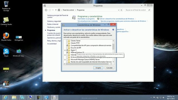Click Activar o desactivar las características de Windows
This screenshot has height=100, width=178.
pos(117,19)
